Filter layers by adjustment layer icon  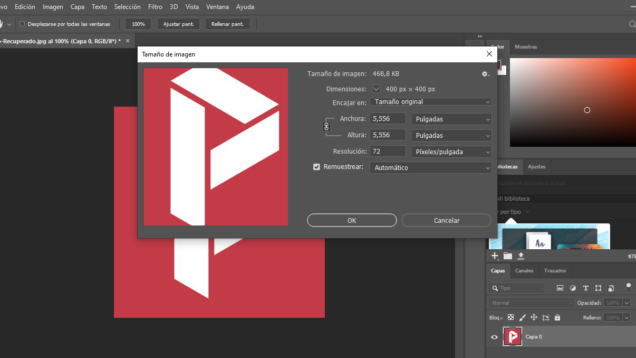(x=573, y=288)
